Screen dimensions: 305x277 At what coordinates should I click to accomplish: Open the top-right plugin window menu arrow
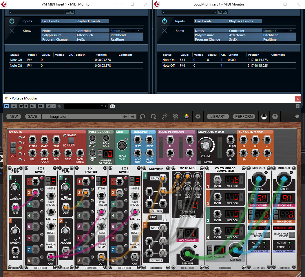click(x=297, y=106)
